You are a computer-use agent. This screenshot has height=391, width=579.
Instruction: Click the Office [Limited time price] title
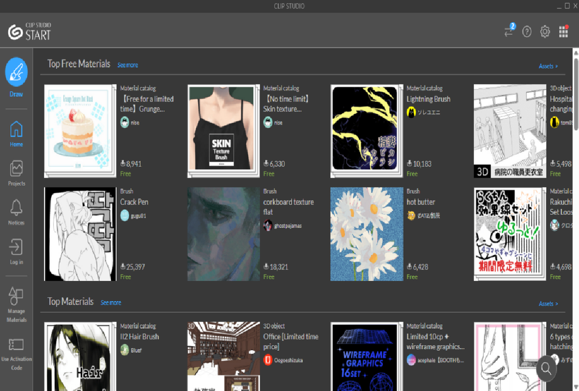[x=291, y=341]
